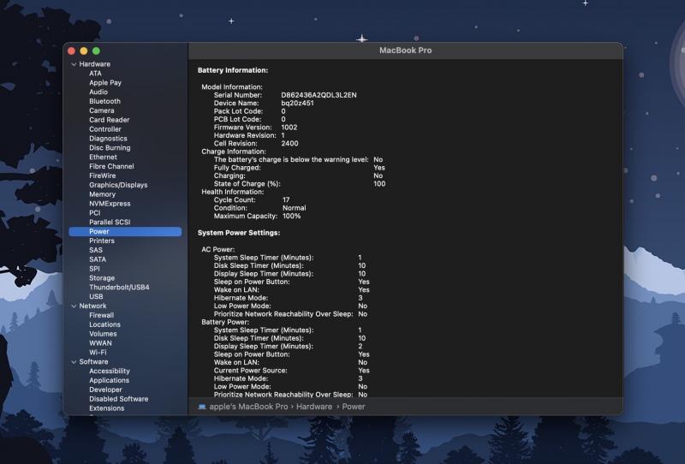Select Ethernet in the sidebar
Screen dimensions: 685x464
(x=103, y=157)
